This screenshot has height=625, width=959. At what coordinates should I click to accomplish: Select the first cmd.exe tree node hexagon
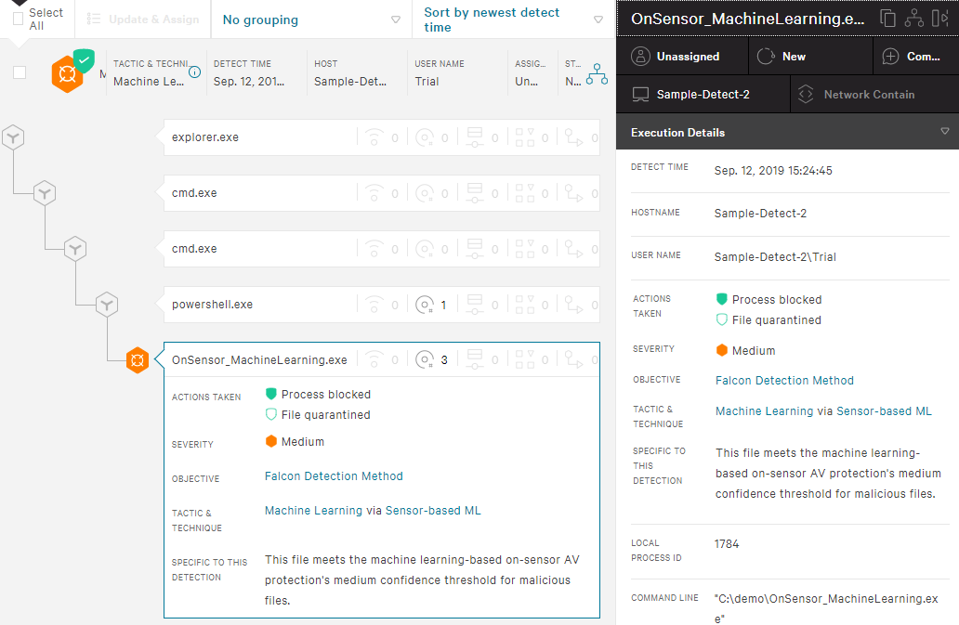tap(44, 193)
